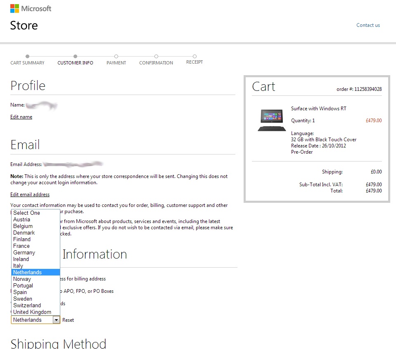Click the Quantity: 1 text
Viewport: 396px width, 349px height.
click(x=303, y=121)
